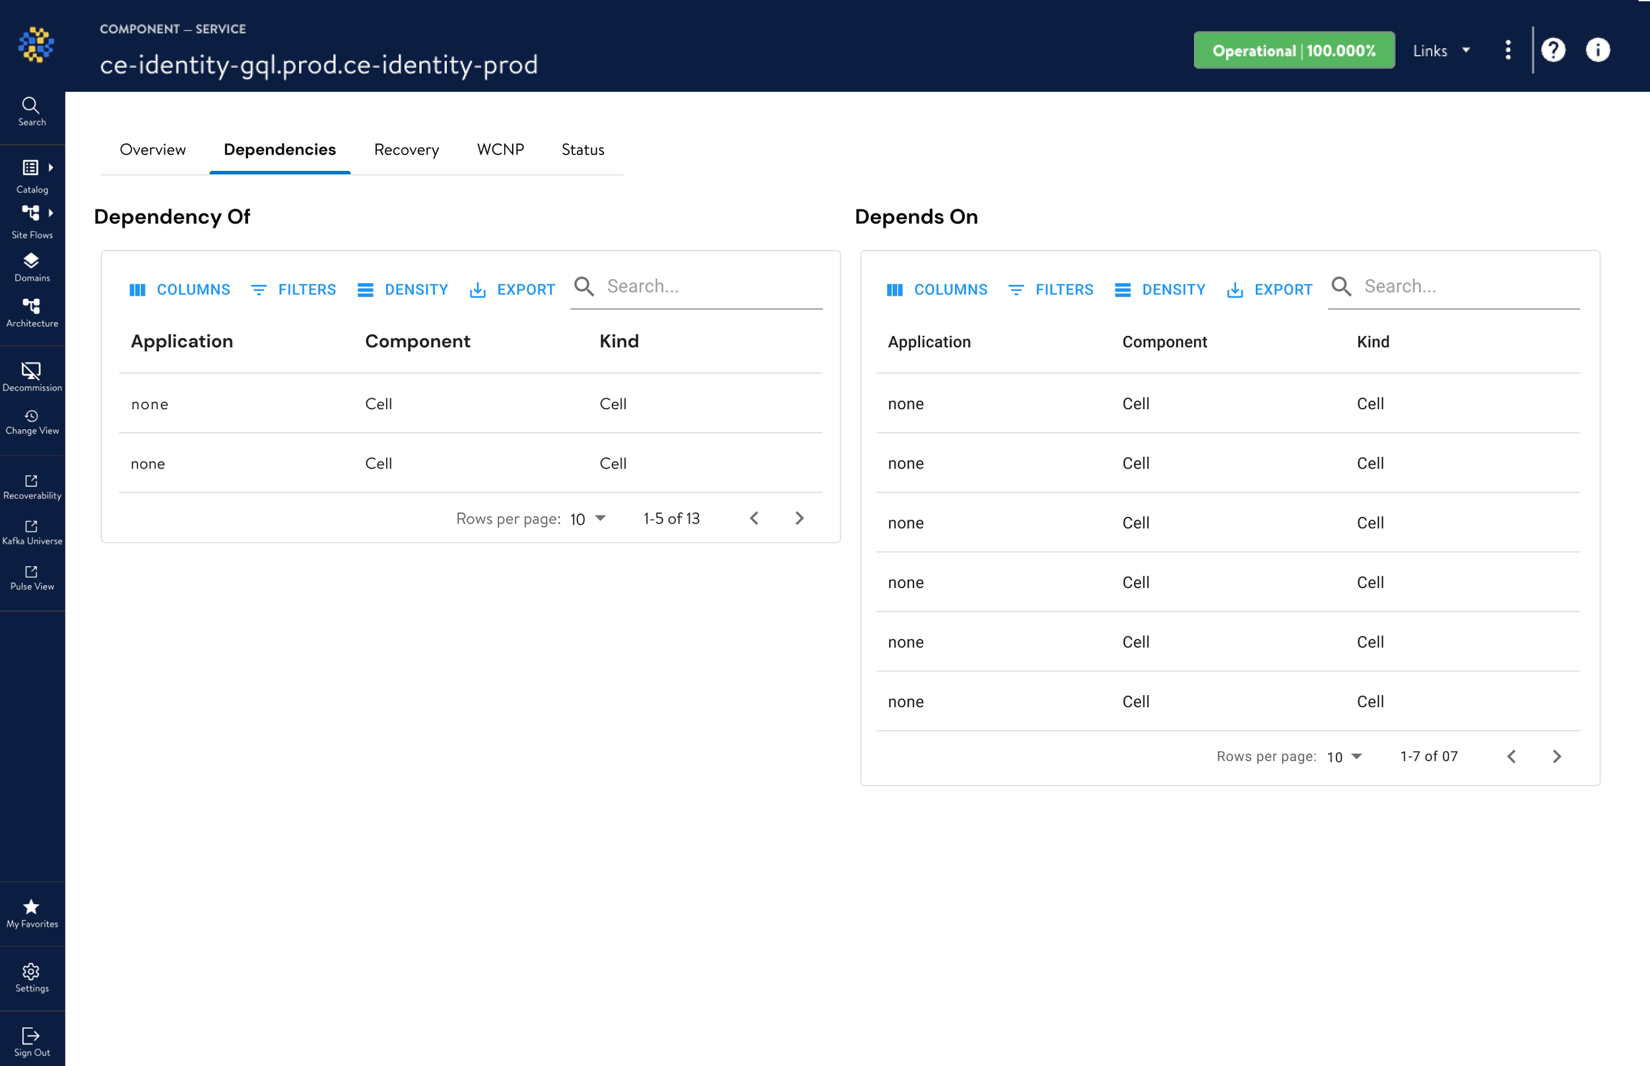Open My Favorites star icon
This screenshot has height=1066, width=1650.
31,907
